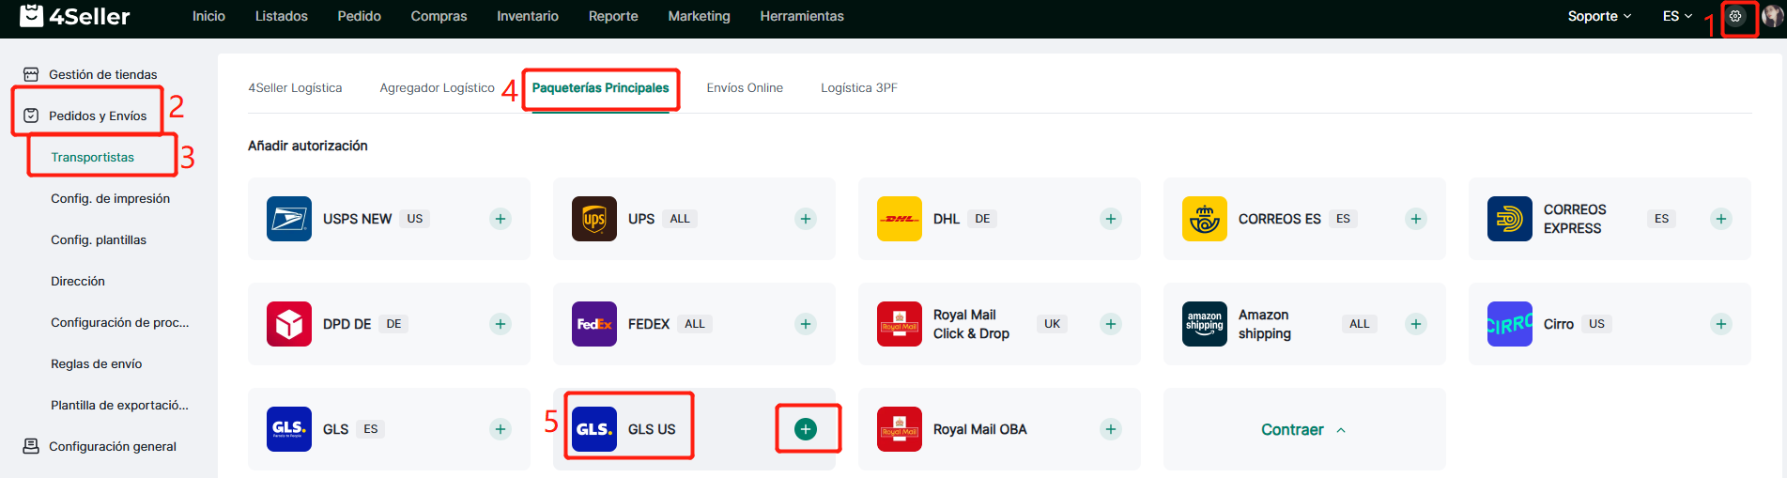Expand Pedidos y Envíos section
Screen dimensions: 1787x478
pos(98,116)
